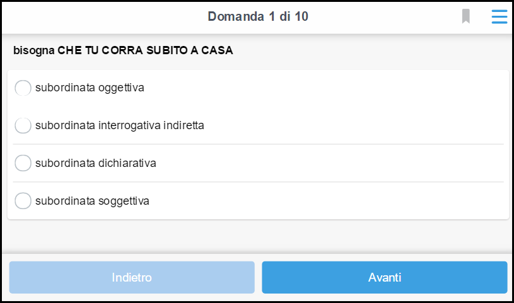Screen dimensions: 514x303
Task: Tap the 'subordinata soggettiva' answer label
Action: 92,201
